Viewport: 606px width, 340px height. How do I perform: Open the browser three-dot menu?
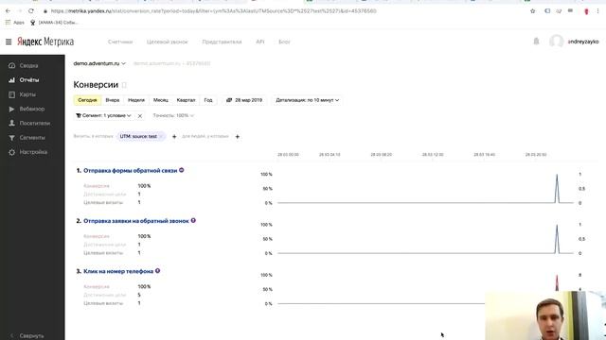point(597,11)
